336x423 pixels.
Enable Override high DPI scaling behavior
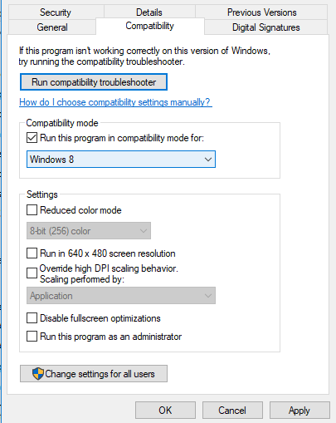(32, 273)
